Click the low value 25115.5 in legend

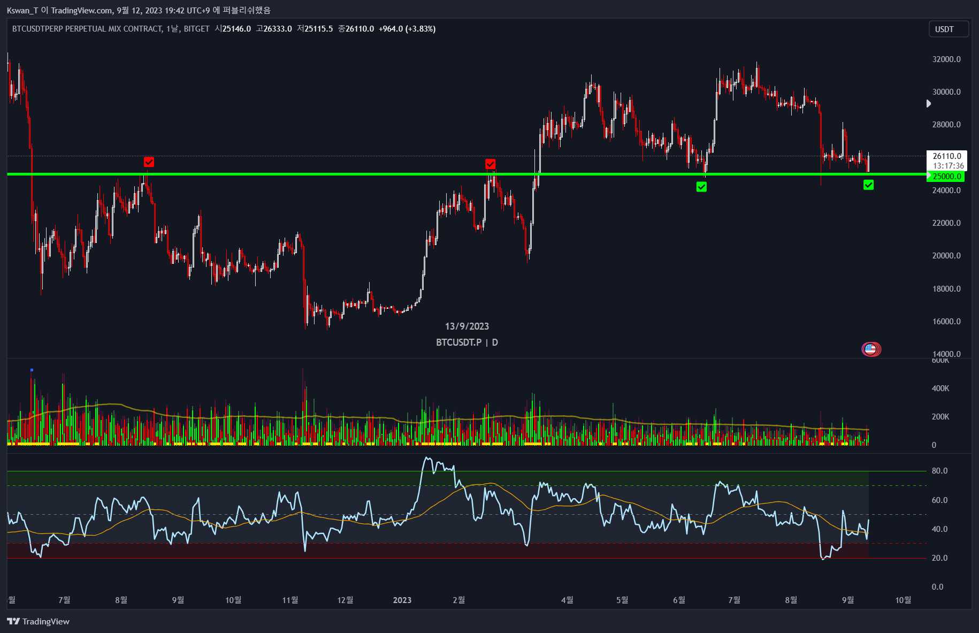click(x=319, y=29)
